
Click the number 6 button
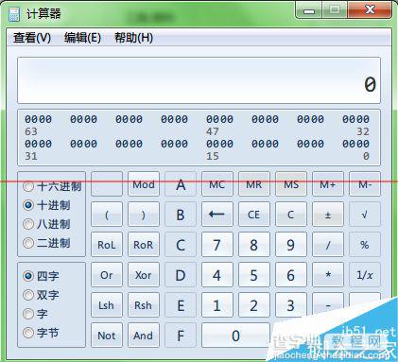click(291, 275)
